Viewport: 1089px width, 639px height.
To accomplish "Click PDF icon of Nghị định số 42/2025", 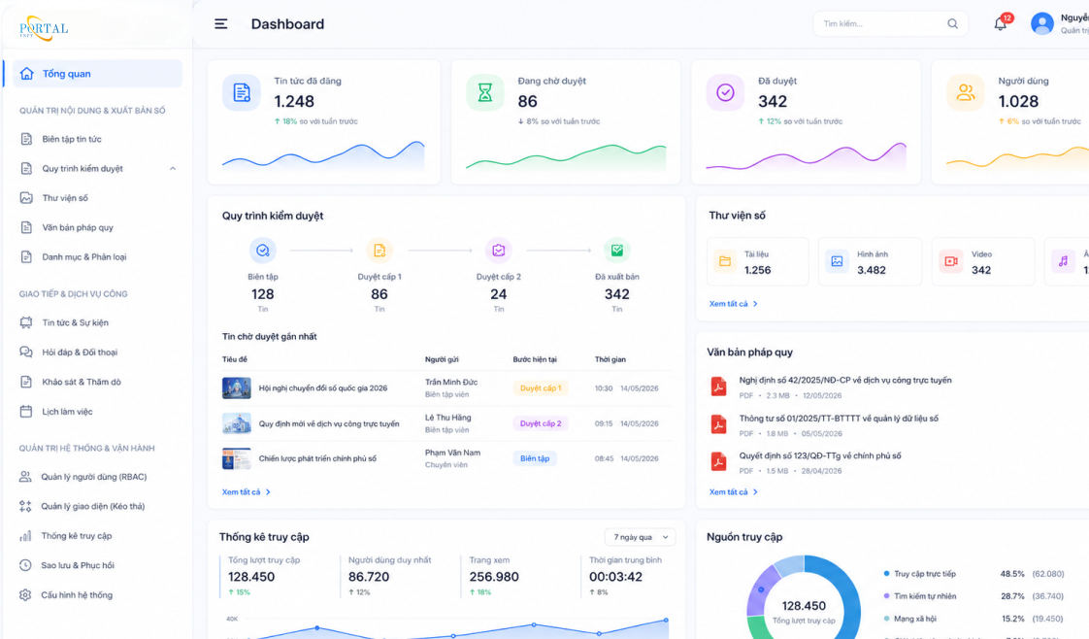I will pyautogui.click(x=719, y=387).
